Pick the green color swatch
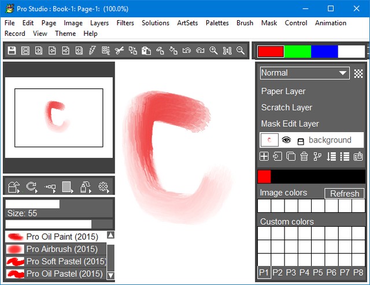Image resolution: width=370 pixels, height=285 pixels. point(298,51)
